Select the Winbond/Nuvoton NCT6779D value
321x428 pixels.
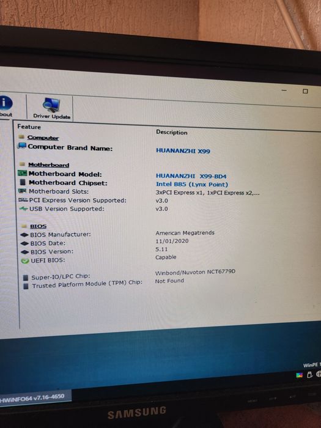click(195, 272)
